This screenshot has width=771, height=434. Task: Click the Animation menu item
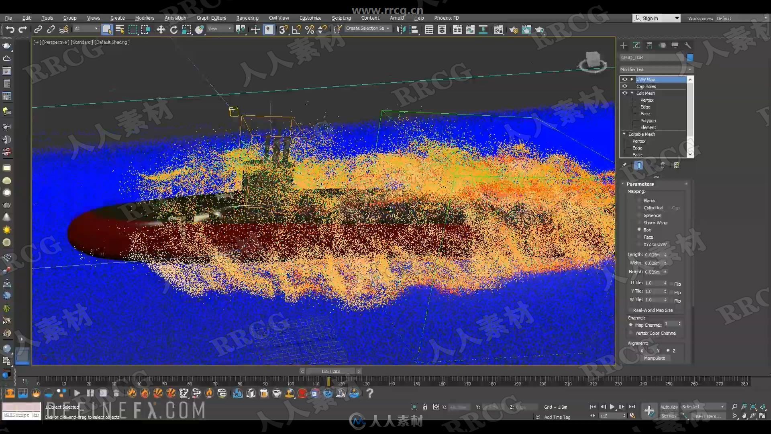tap(175, 18)
